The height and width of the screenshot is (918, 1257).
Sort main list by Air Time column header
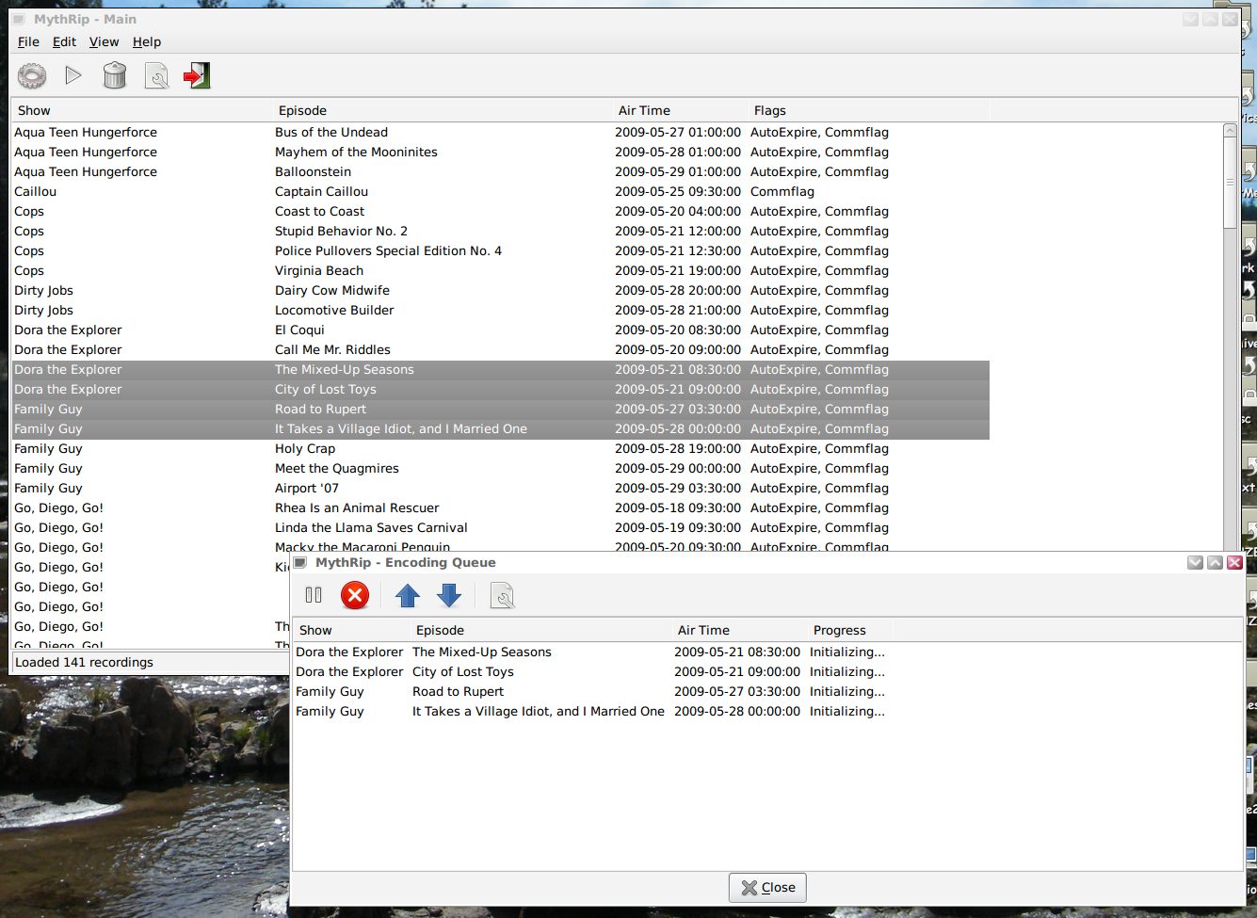[x=680, y=110]
